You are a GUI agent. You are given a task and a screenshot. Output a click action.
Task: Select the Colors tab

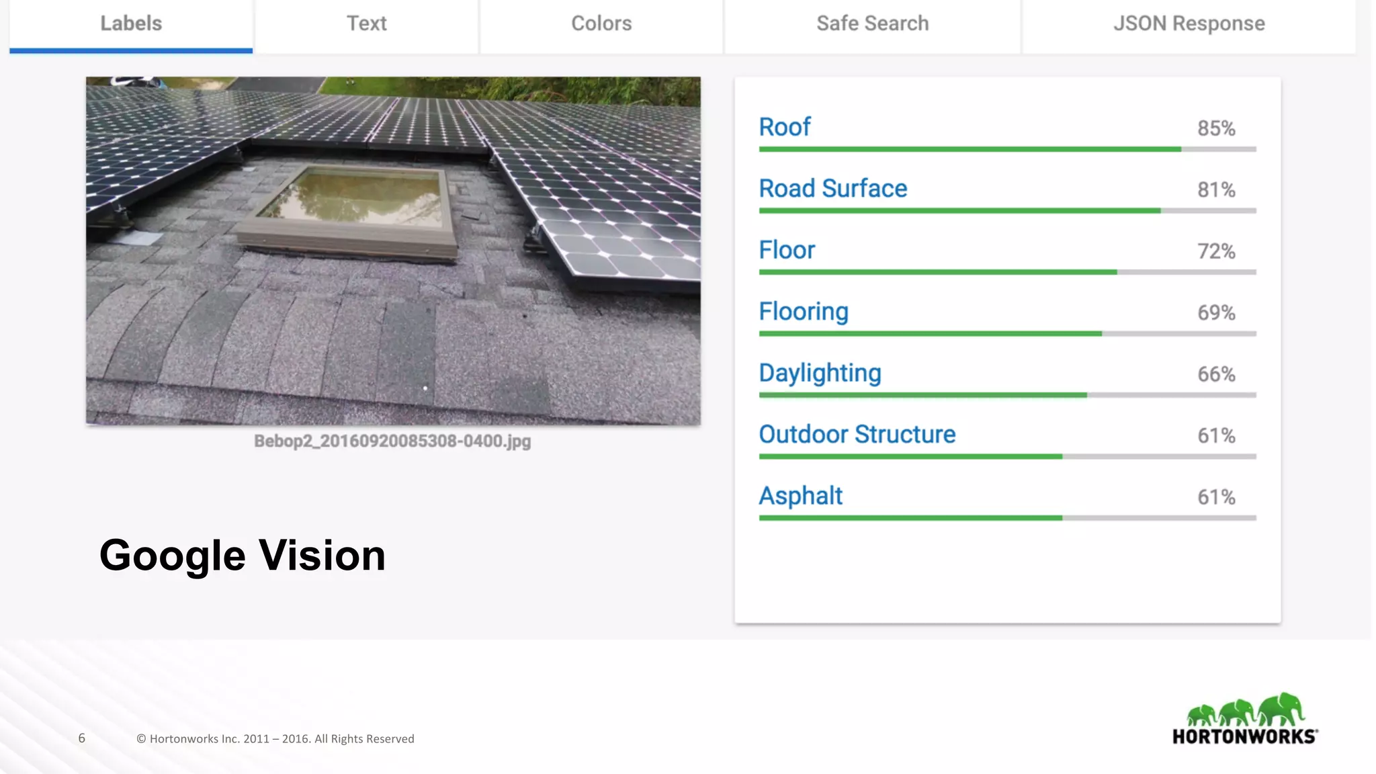point(601,24)
